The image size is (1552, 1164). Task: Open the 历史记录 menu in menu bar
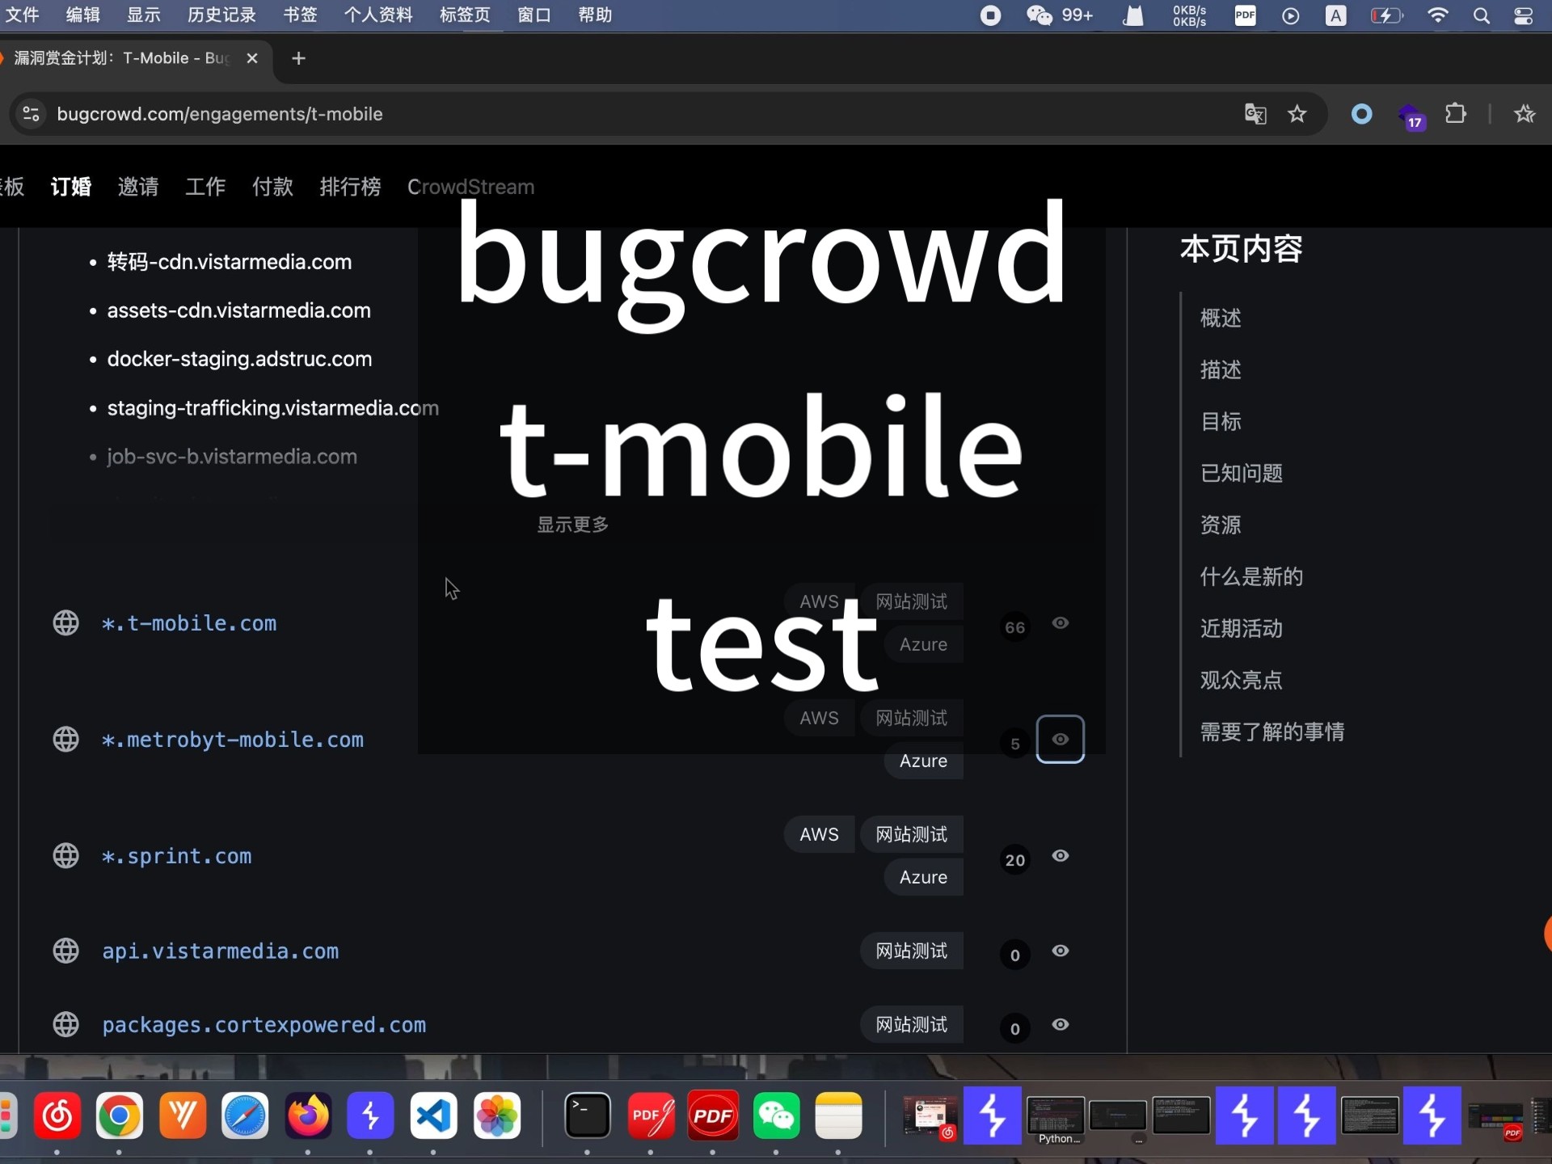[221, 15]
